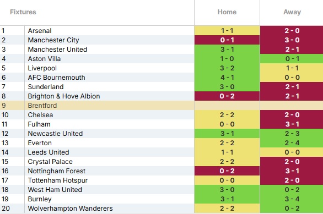
Task: Open Everton away result 2-4
Action: (x=292, y=143)
